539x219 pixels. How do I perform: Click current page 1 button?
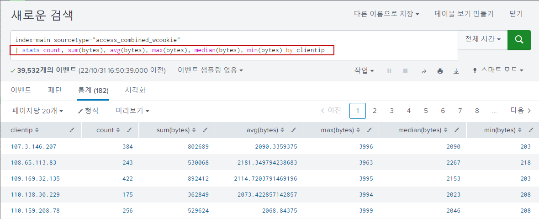coord(358,111)
